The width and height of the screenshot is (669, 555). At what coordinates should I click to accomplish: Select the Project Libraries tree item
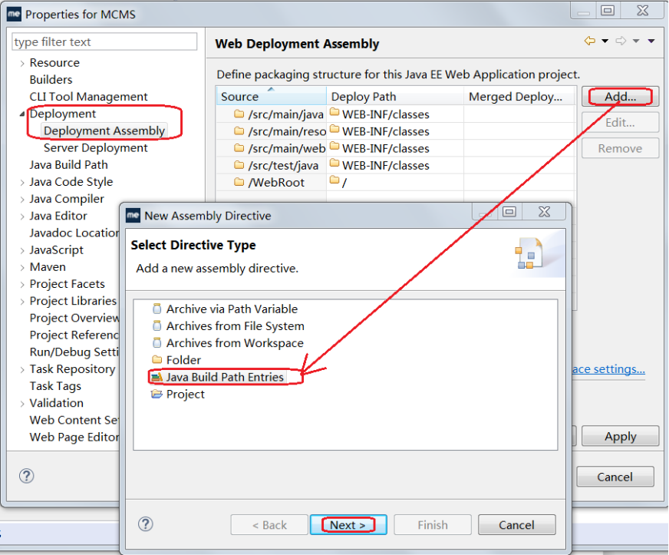point(73,301)
